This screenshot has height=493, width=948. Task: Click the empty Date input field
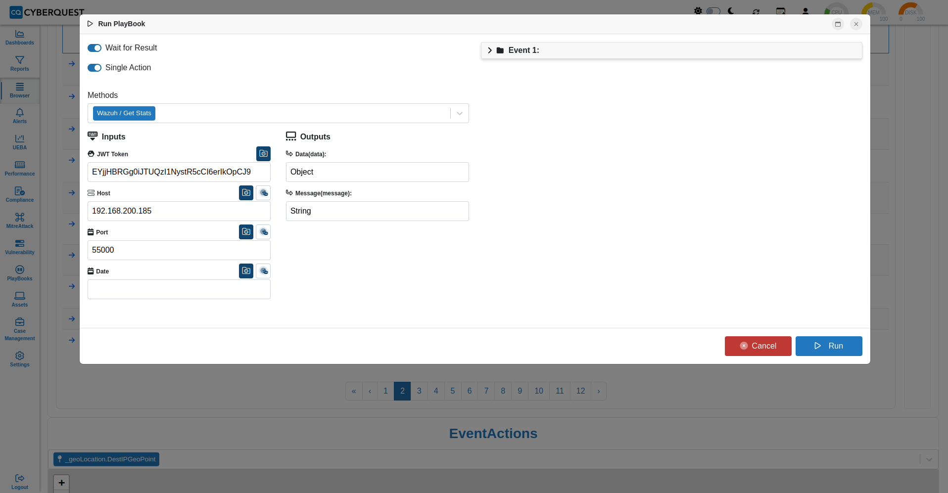point(179,289)
